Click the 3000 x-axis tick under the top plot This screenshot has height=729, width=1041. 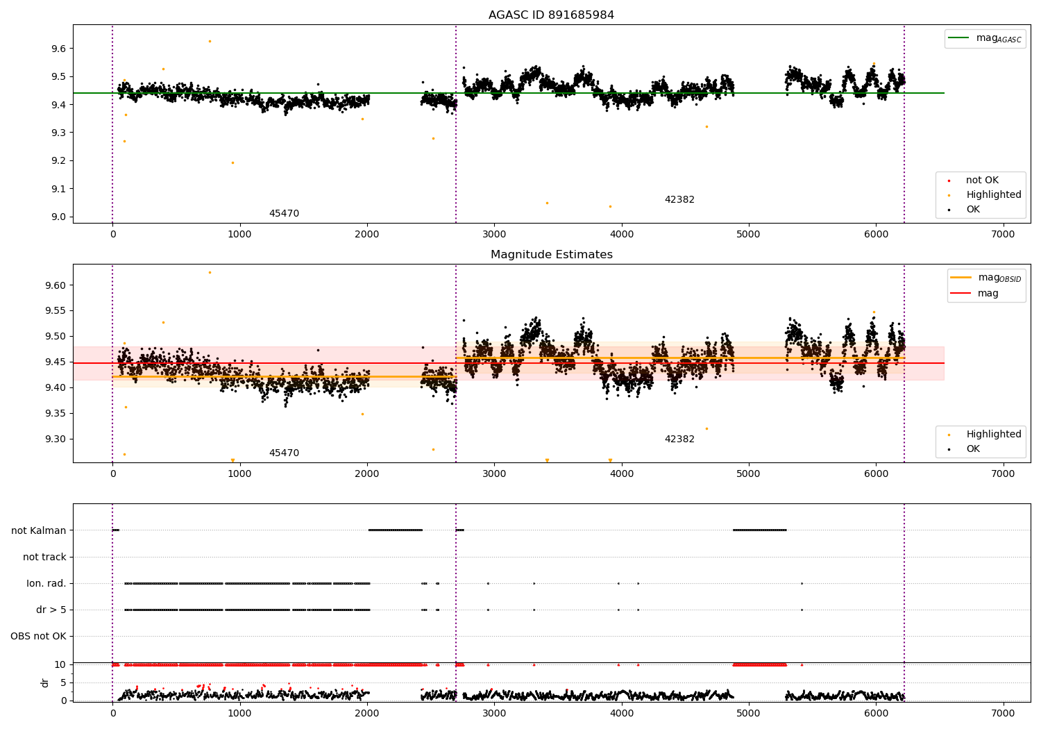pos(494,235)
